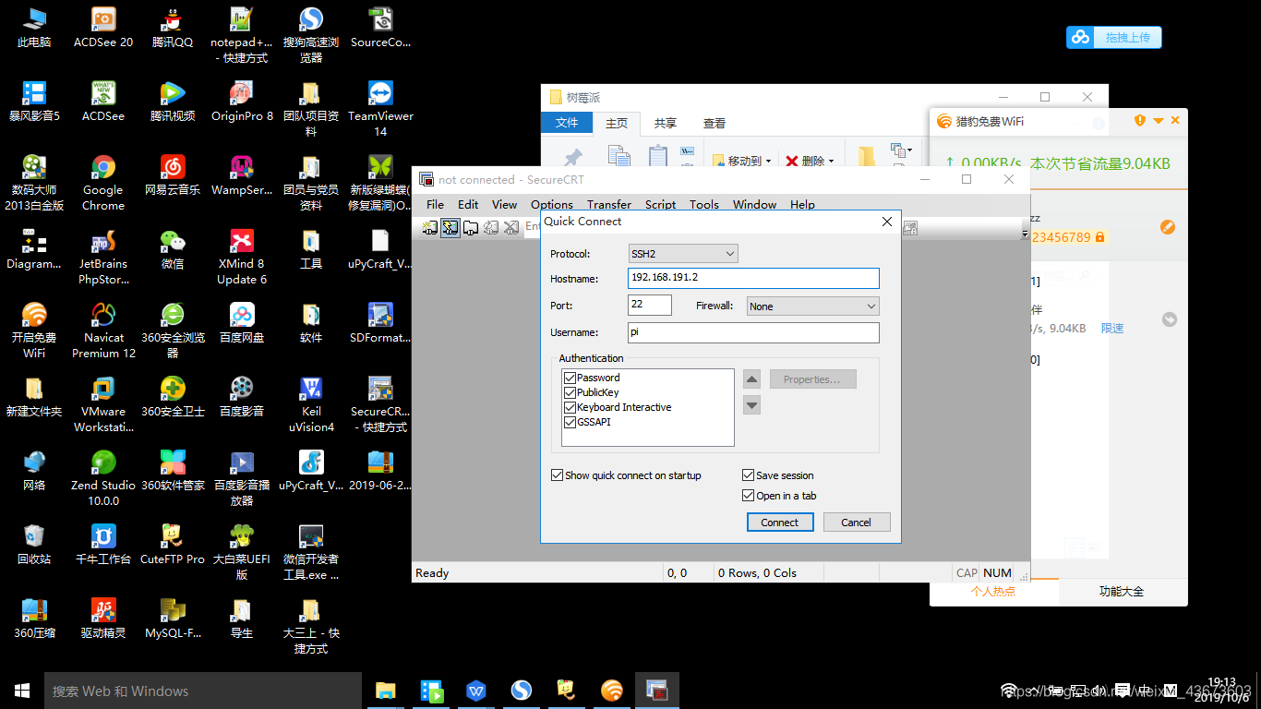
Task: Open the SecureCRT taskbar icon
Action: click(657, 691)
